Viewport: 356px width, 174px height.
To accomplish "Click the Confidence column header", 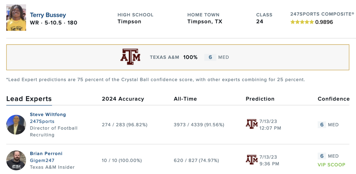I will (x=334, y=99).
